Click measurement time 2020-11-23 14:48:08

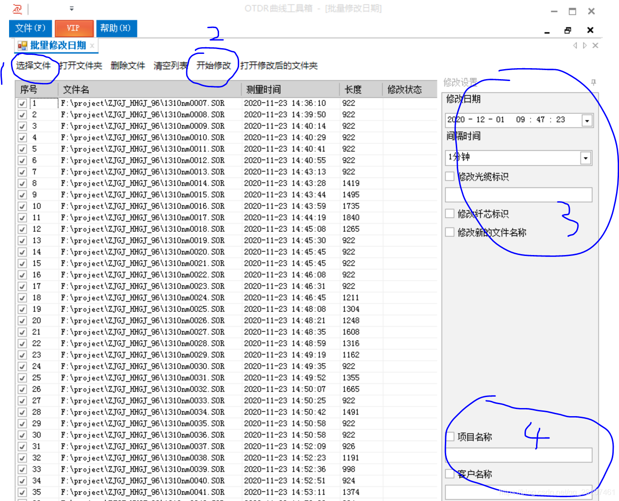coord(285,309)
